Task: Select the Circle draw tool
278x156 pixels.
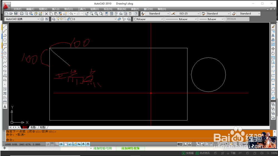Action: 5,53
